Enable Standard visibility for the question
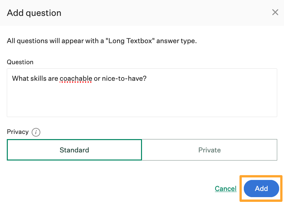The height and width of the screenshot is (202, 284). pyautogui.click(x=74, y=150)
